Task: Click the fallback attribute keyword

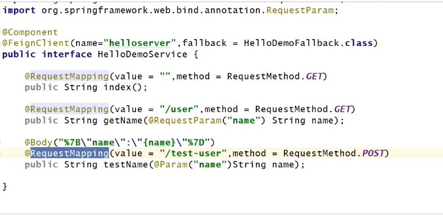Action: pyautogui.click(x=204, y=43)
